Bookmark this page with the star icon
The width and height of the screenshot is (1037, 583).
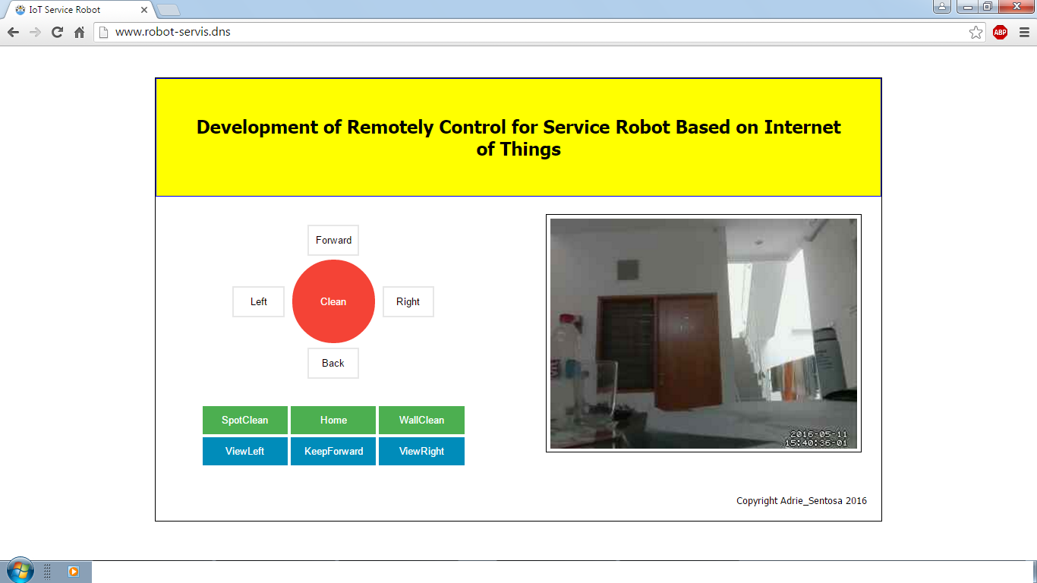pyautogui.click(x=976, y=32)
